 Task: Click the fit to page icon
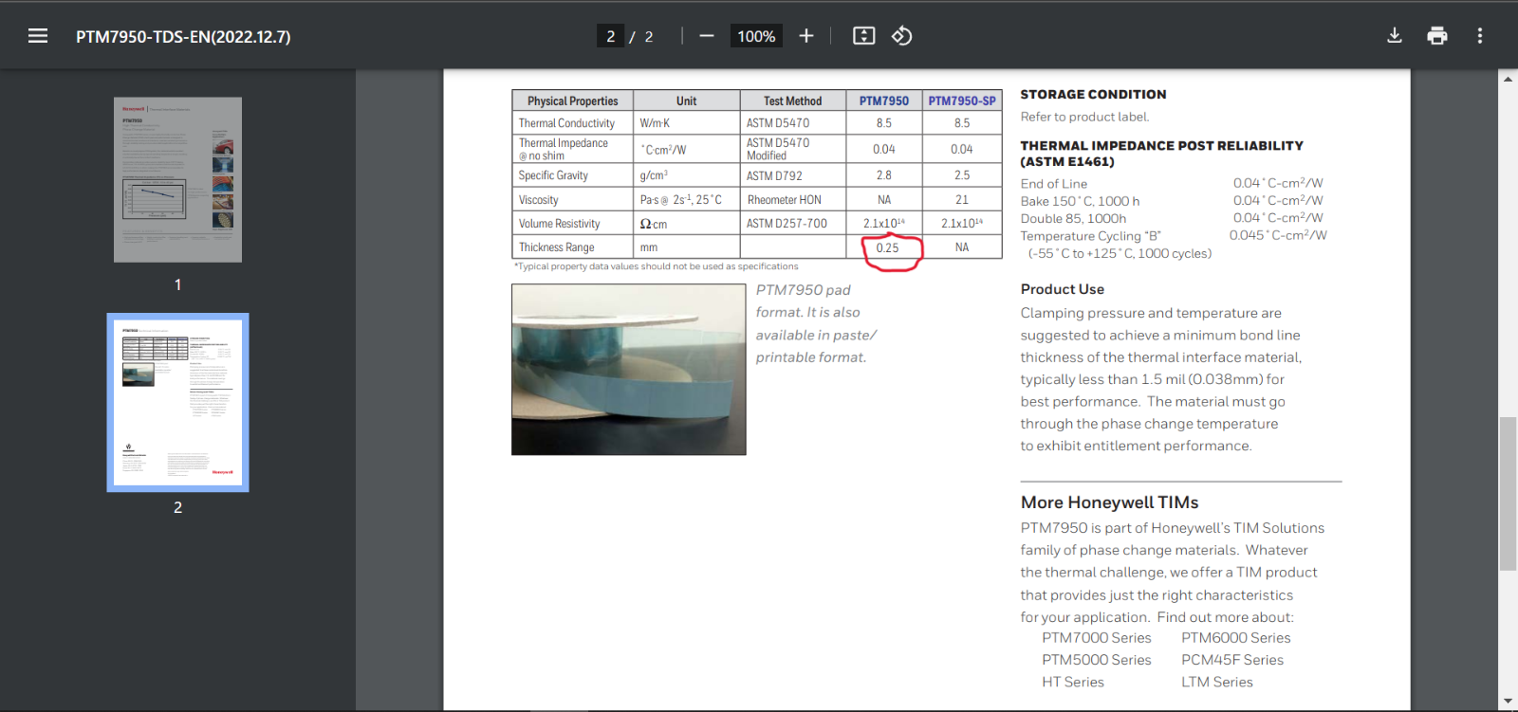point(863,36)
